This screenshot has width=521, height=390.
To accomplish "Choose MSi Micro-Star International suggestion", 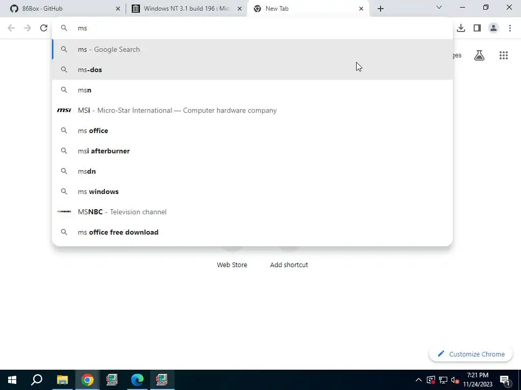I will [x=252, y=110].
